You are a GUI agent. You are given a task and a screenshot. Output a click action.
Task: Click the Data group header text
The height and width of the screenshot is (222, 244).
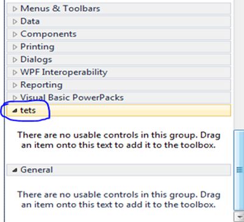[x=30, y=21]
